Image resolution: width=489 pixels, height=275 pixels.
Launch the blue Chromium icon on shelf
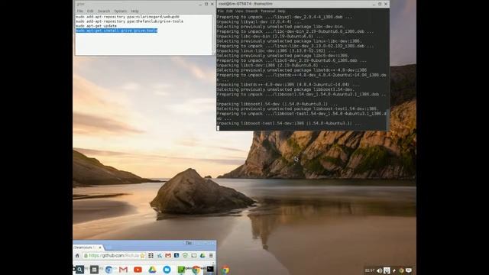pos(108,270)
